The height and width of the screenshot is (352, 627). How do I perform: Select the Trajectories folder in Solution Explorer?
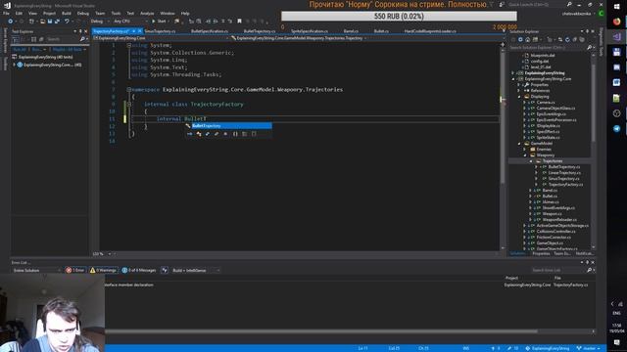[553, 161]
